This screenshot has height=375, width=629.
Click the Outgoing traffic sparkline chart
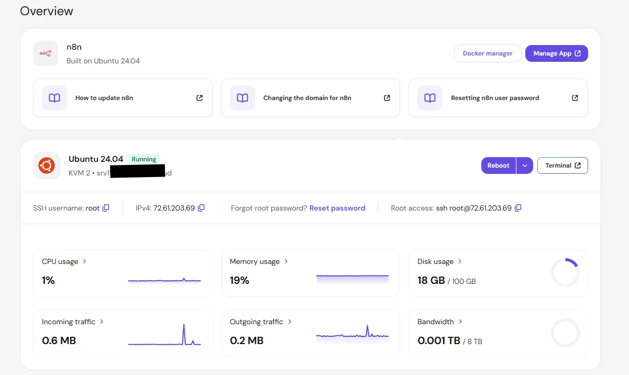pos(352,333)
